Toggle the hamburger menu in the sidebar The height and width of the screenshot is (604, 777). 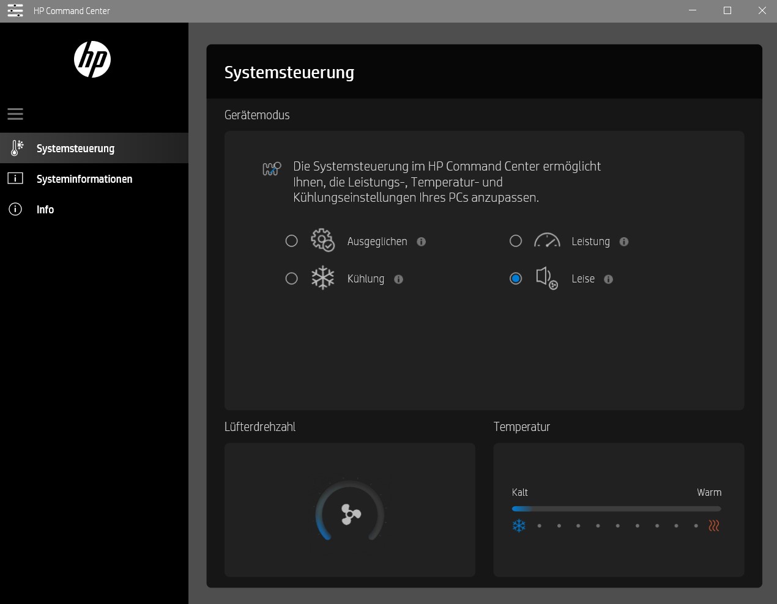[15, 114]
